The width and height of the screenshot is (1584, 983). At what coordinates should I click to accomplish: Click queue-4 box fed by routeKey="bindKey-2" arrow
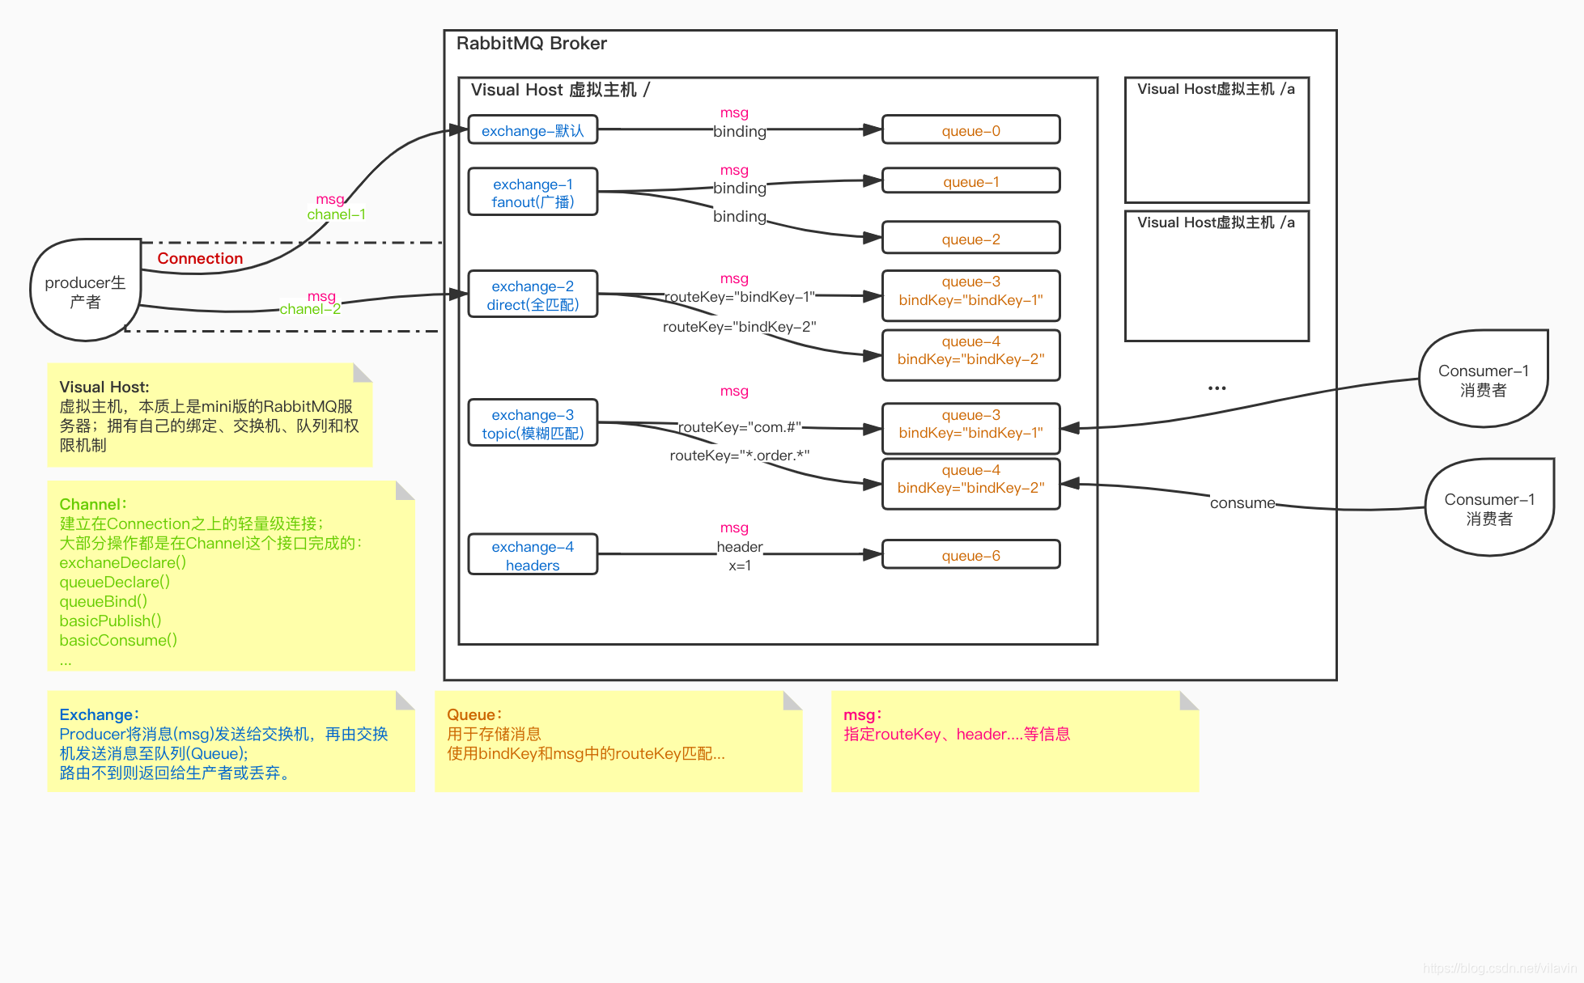[x=970, y=355]
